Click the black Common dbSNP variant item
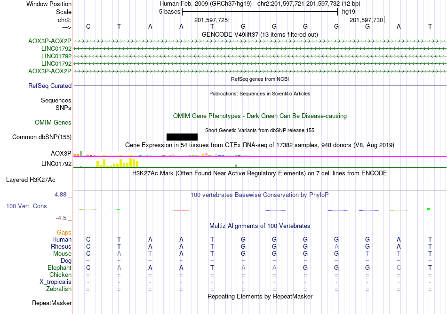The height and width of the screenshot is (314, 447). tap(182, 137)
